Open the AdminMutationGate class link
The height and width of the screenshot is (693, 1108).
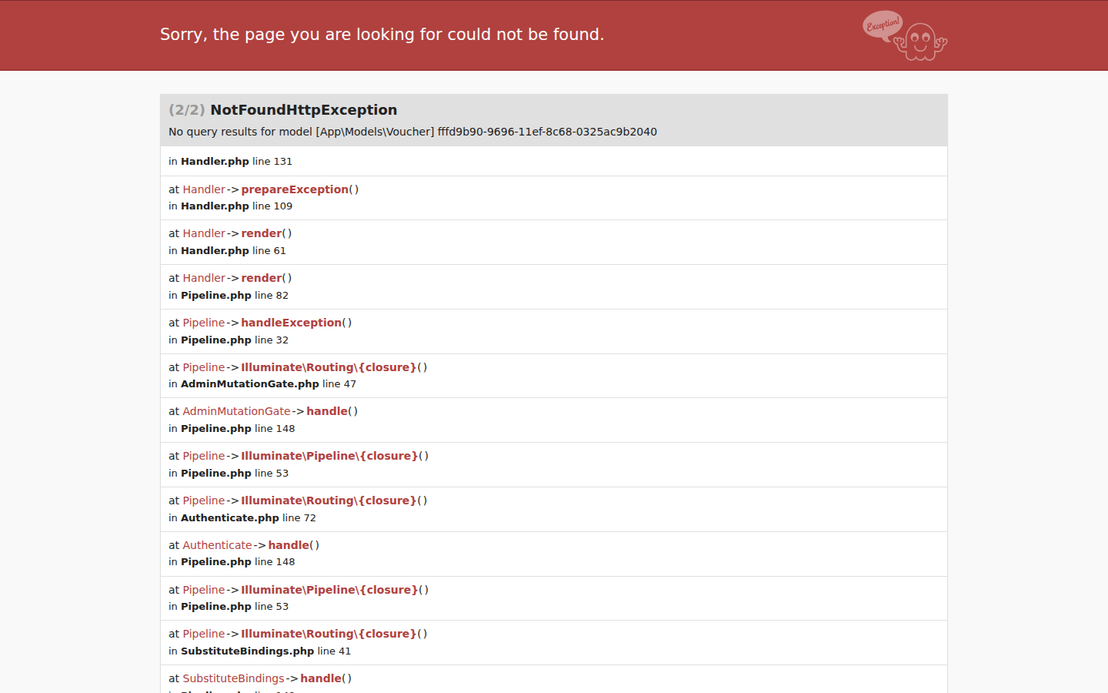236,411
